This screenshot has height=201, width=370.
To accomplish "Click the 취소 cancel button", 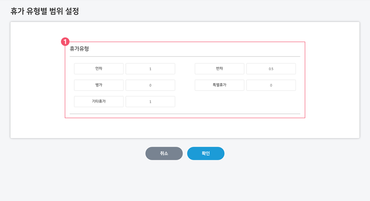I will pyautogui.click(x=164, y=153).
